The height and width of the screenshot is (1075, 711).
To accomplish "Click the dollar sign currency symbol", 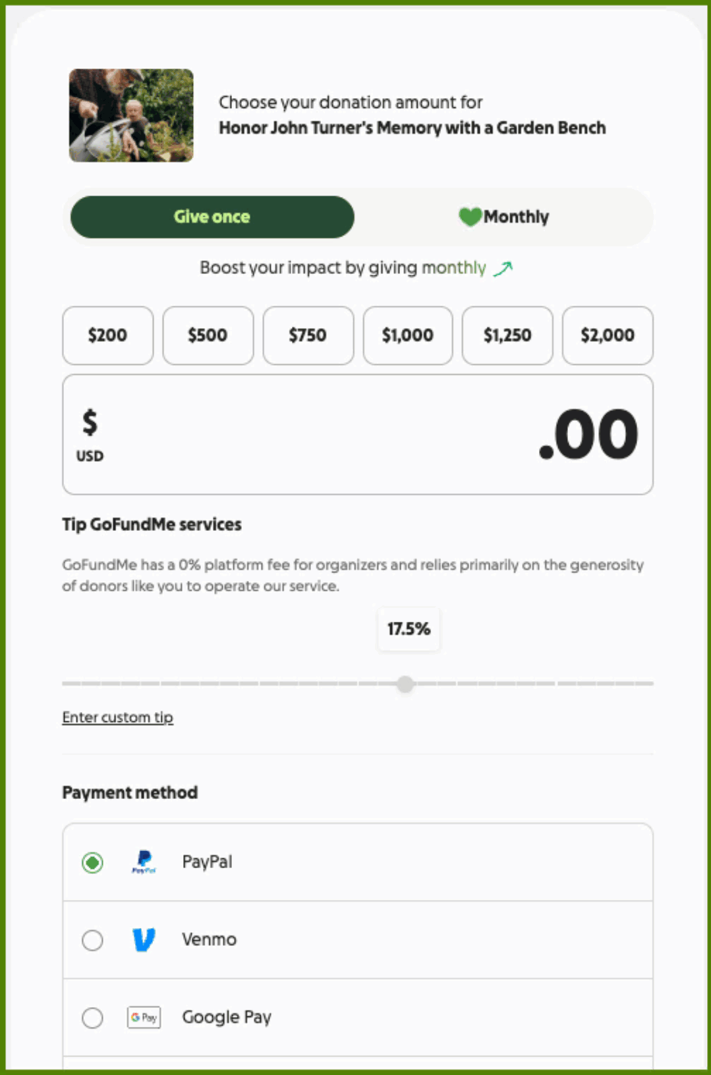I will (90, 422).
